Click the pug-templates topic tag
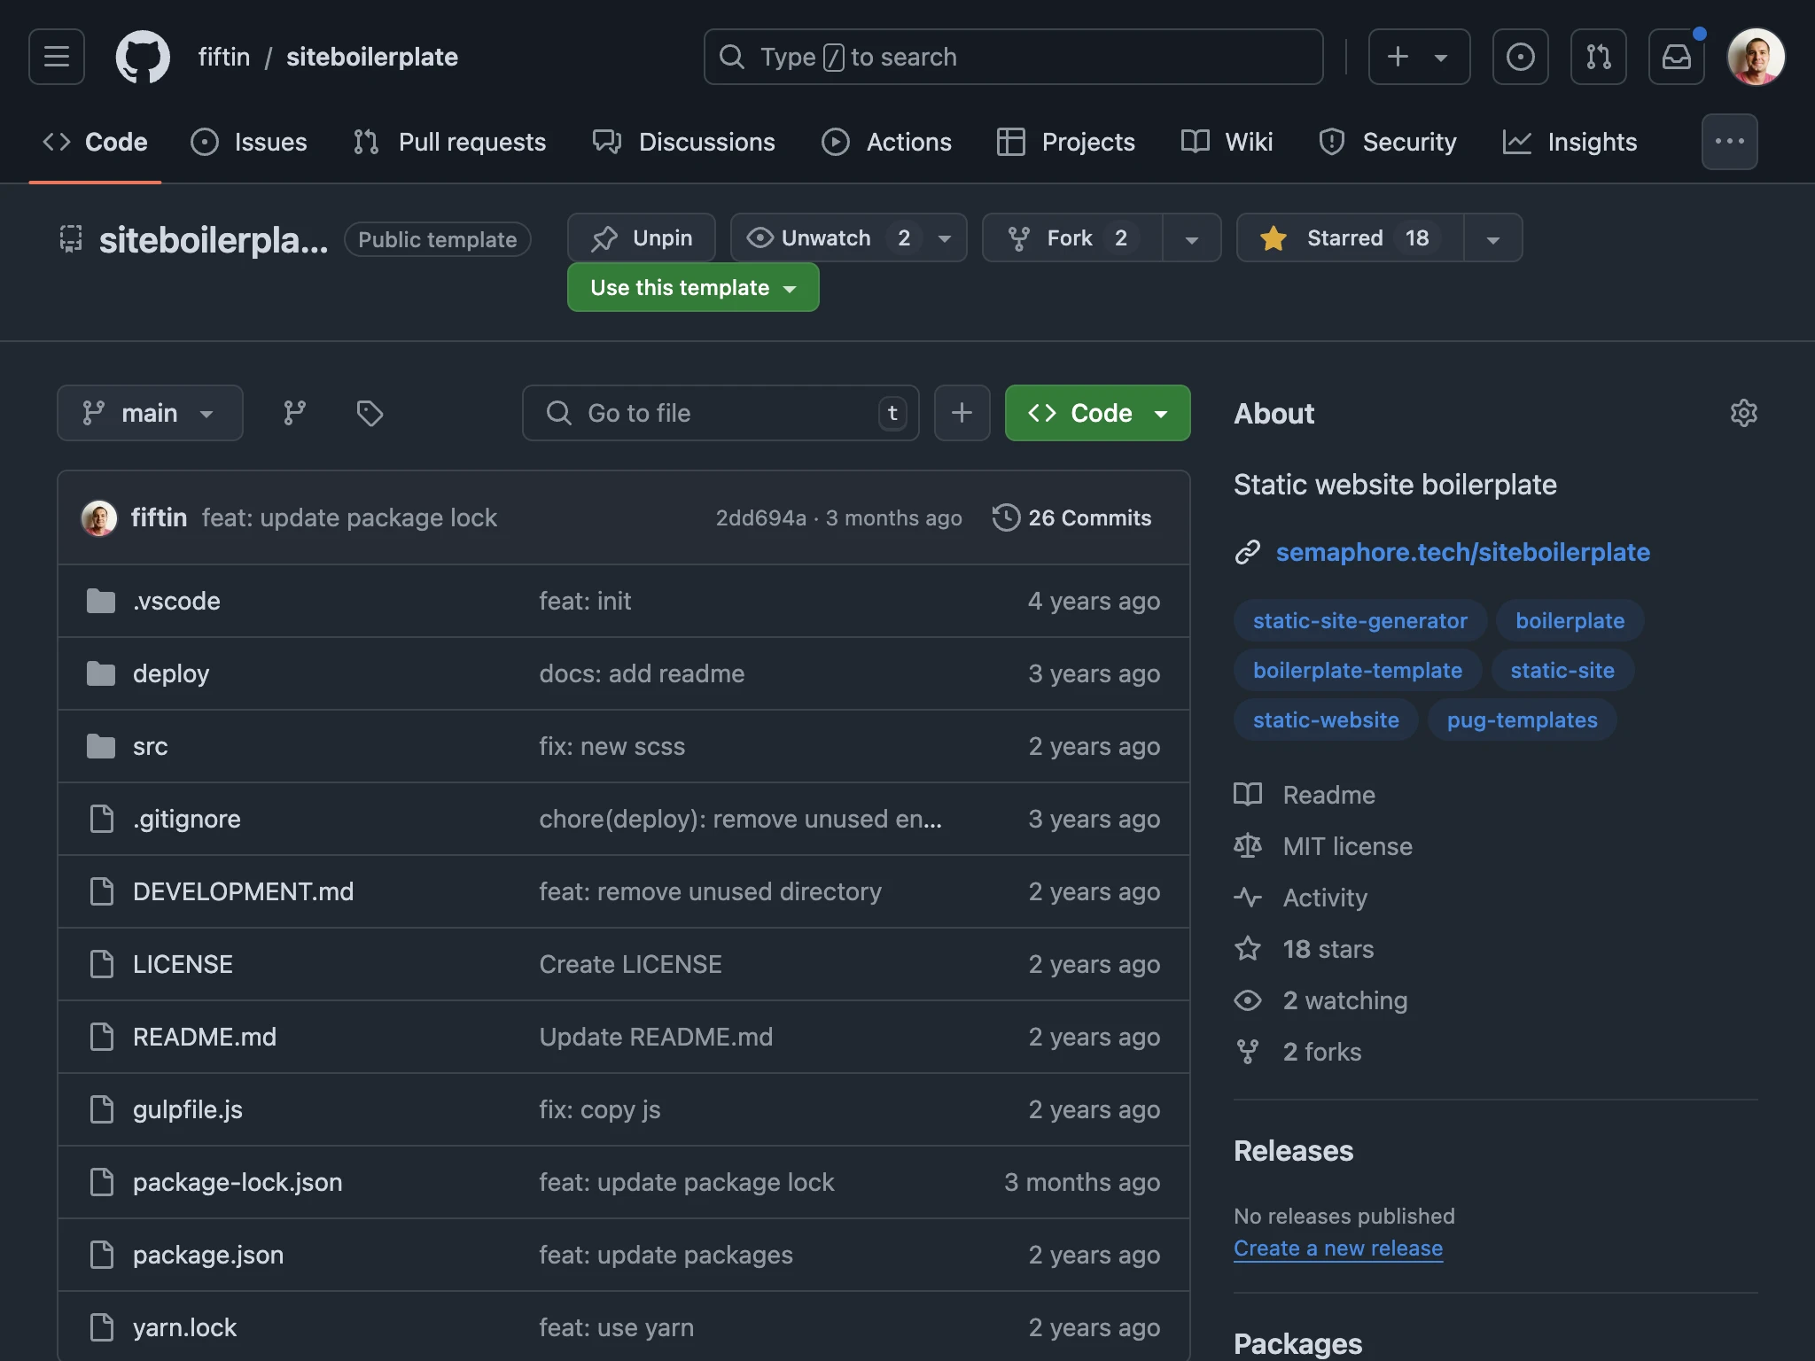The image size is (1815, 1361). coord(1522,719)
